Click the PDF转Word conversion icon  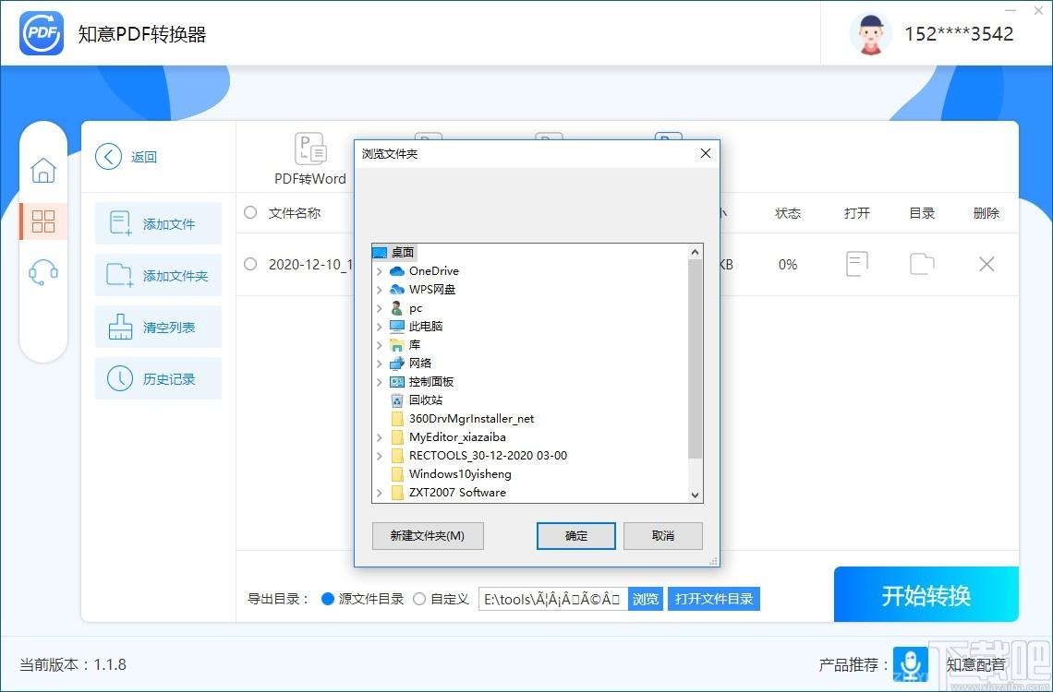click(x=310, y=149)
